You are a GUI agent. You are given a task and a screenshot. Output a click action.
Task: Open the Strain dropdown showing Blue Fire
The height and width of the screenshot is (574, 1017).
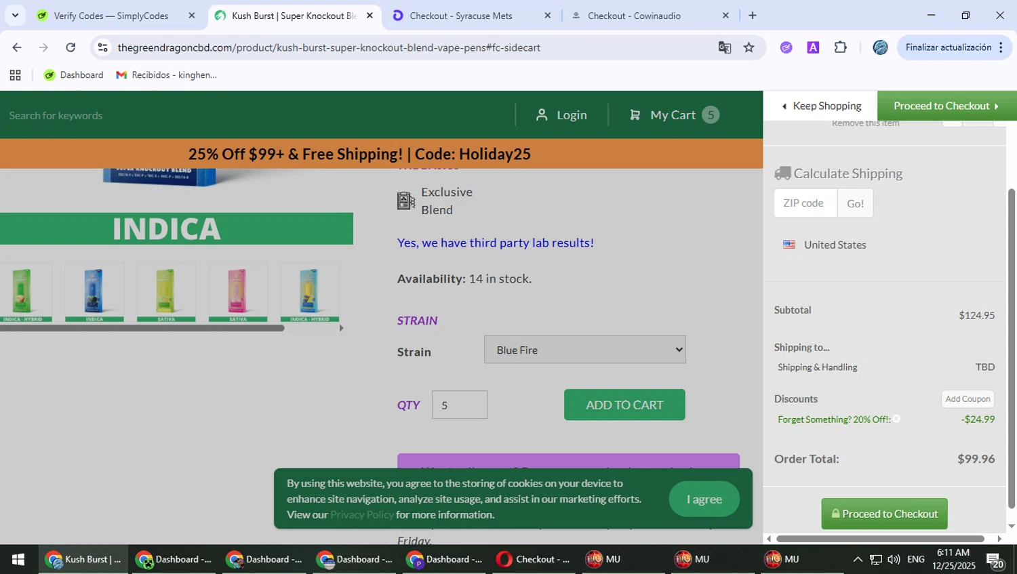coord(585,350)
